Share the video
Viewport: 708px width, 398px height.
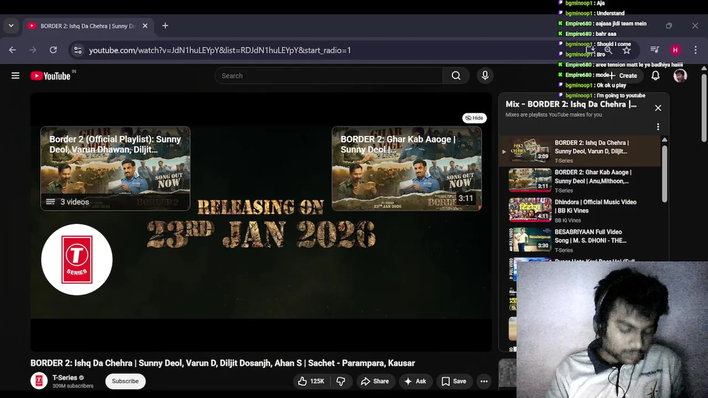point(375,381)
